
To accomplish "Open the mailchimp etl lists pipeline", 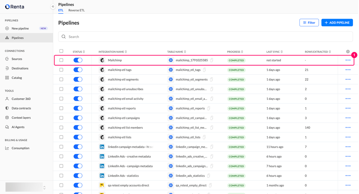I will tap(120, 137).
